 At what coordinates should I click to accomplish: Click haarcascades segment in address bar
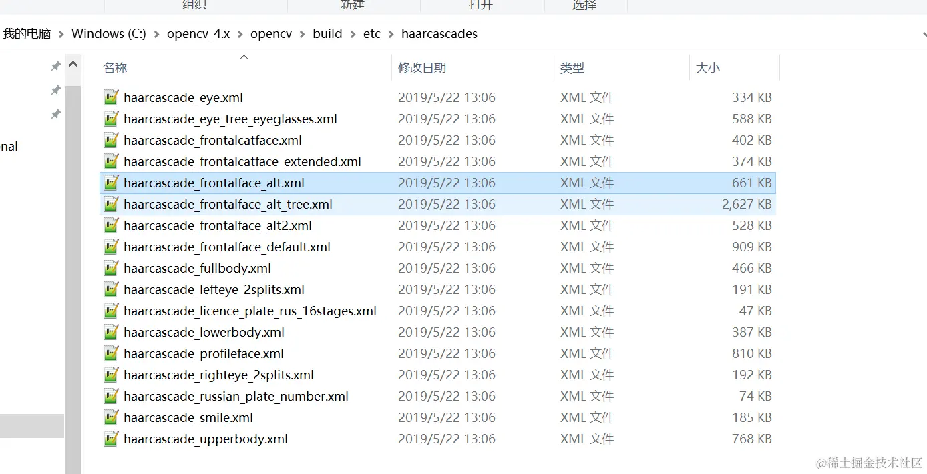[x=439, y=34]
